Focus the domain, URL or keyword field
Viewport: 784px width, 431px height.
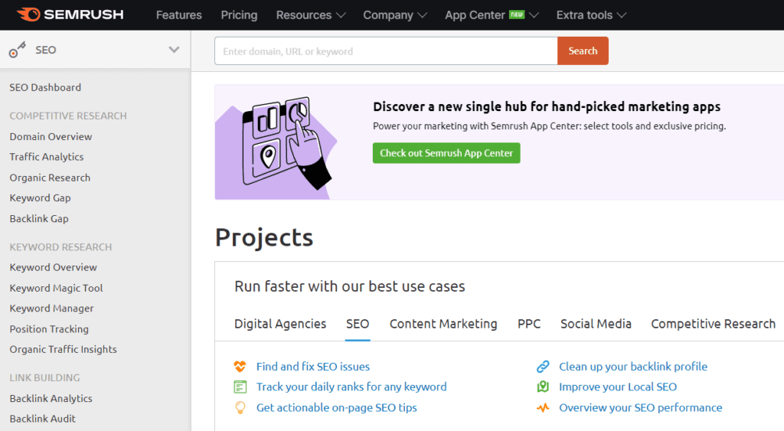pos(386,51)
